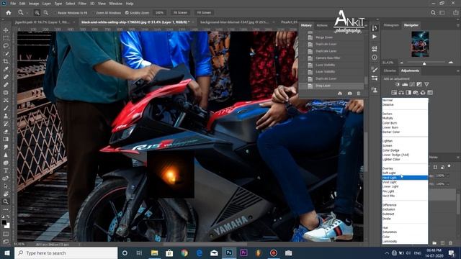Open Premiere Pro from the taskbar
The height and width of the screenshot is (259, 461).
(243, 253)
